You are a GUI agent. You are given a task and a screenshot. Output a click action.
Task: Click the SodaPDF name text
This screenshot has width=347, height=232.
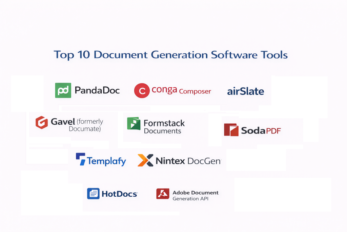click(261, 130)
